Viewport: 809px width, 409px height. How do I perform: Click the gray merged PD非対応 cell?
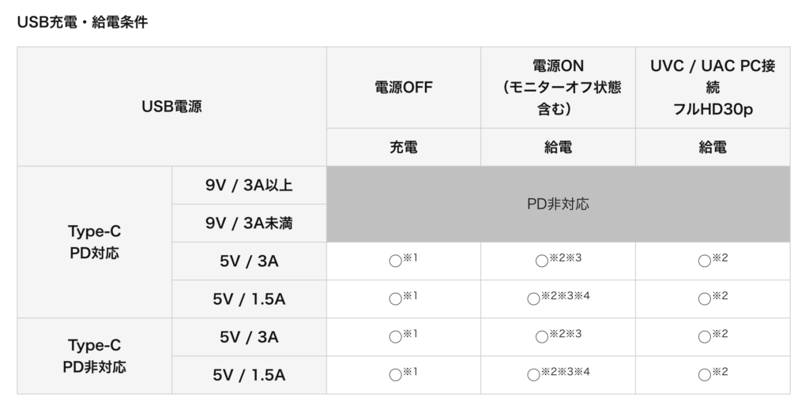[558, 204]
